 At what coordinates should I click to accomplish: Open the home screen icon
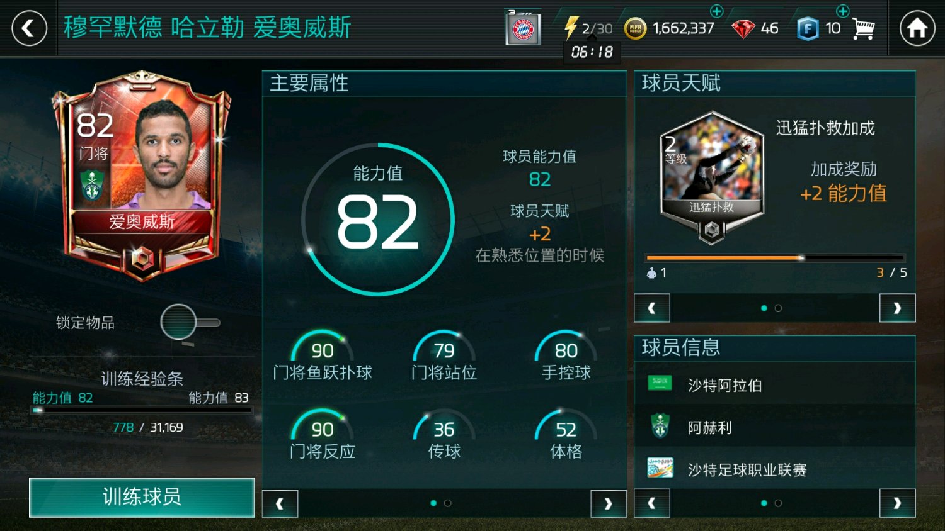click(917, 28)
